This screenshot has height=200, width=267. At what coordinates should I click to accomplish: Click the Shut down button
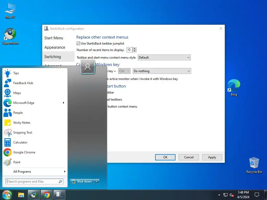coord(82,182)
